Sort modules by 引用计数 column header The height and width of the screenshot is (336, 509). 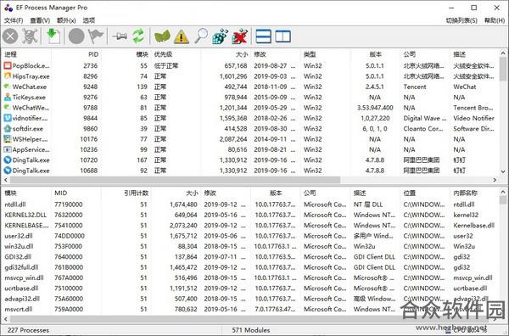(x=136, y=193)
